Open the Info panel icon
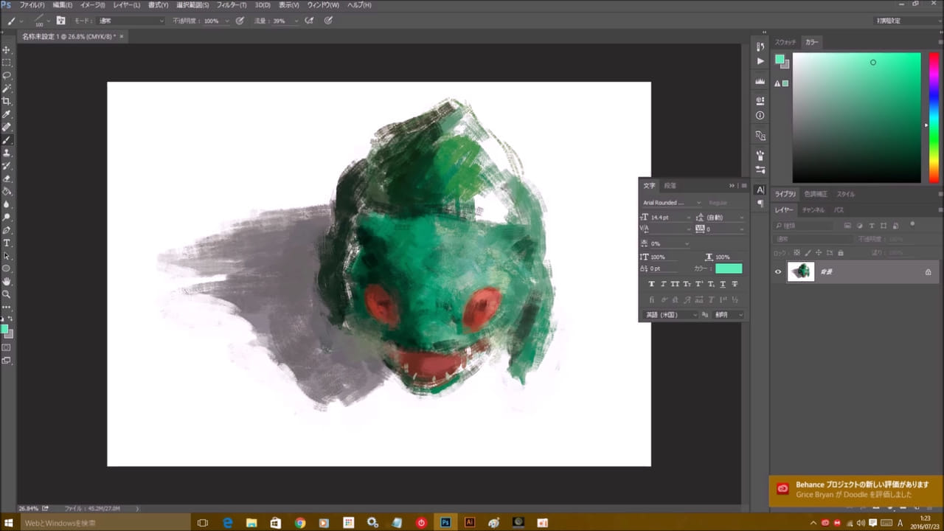The width and height of the screenshot is (944, 531). [x=760, y=116]
